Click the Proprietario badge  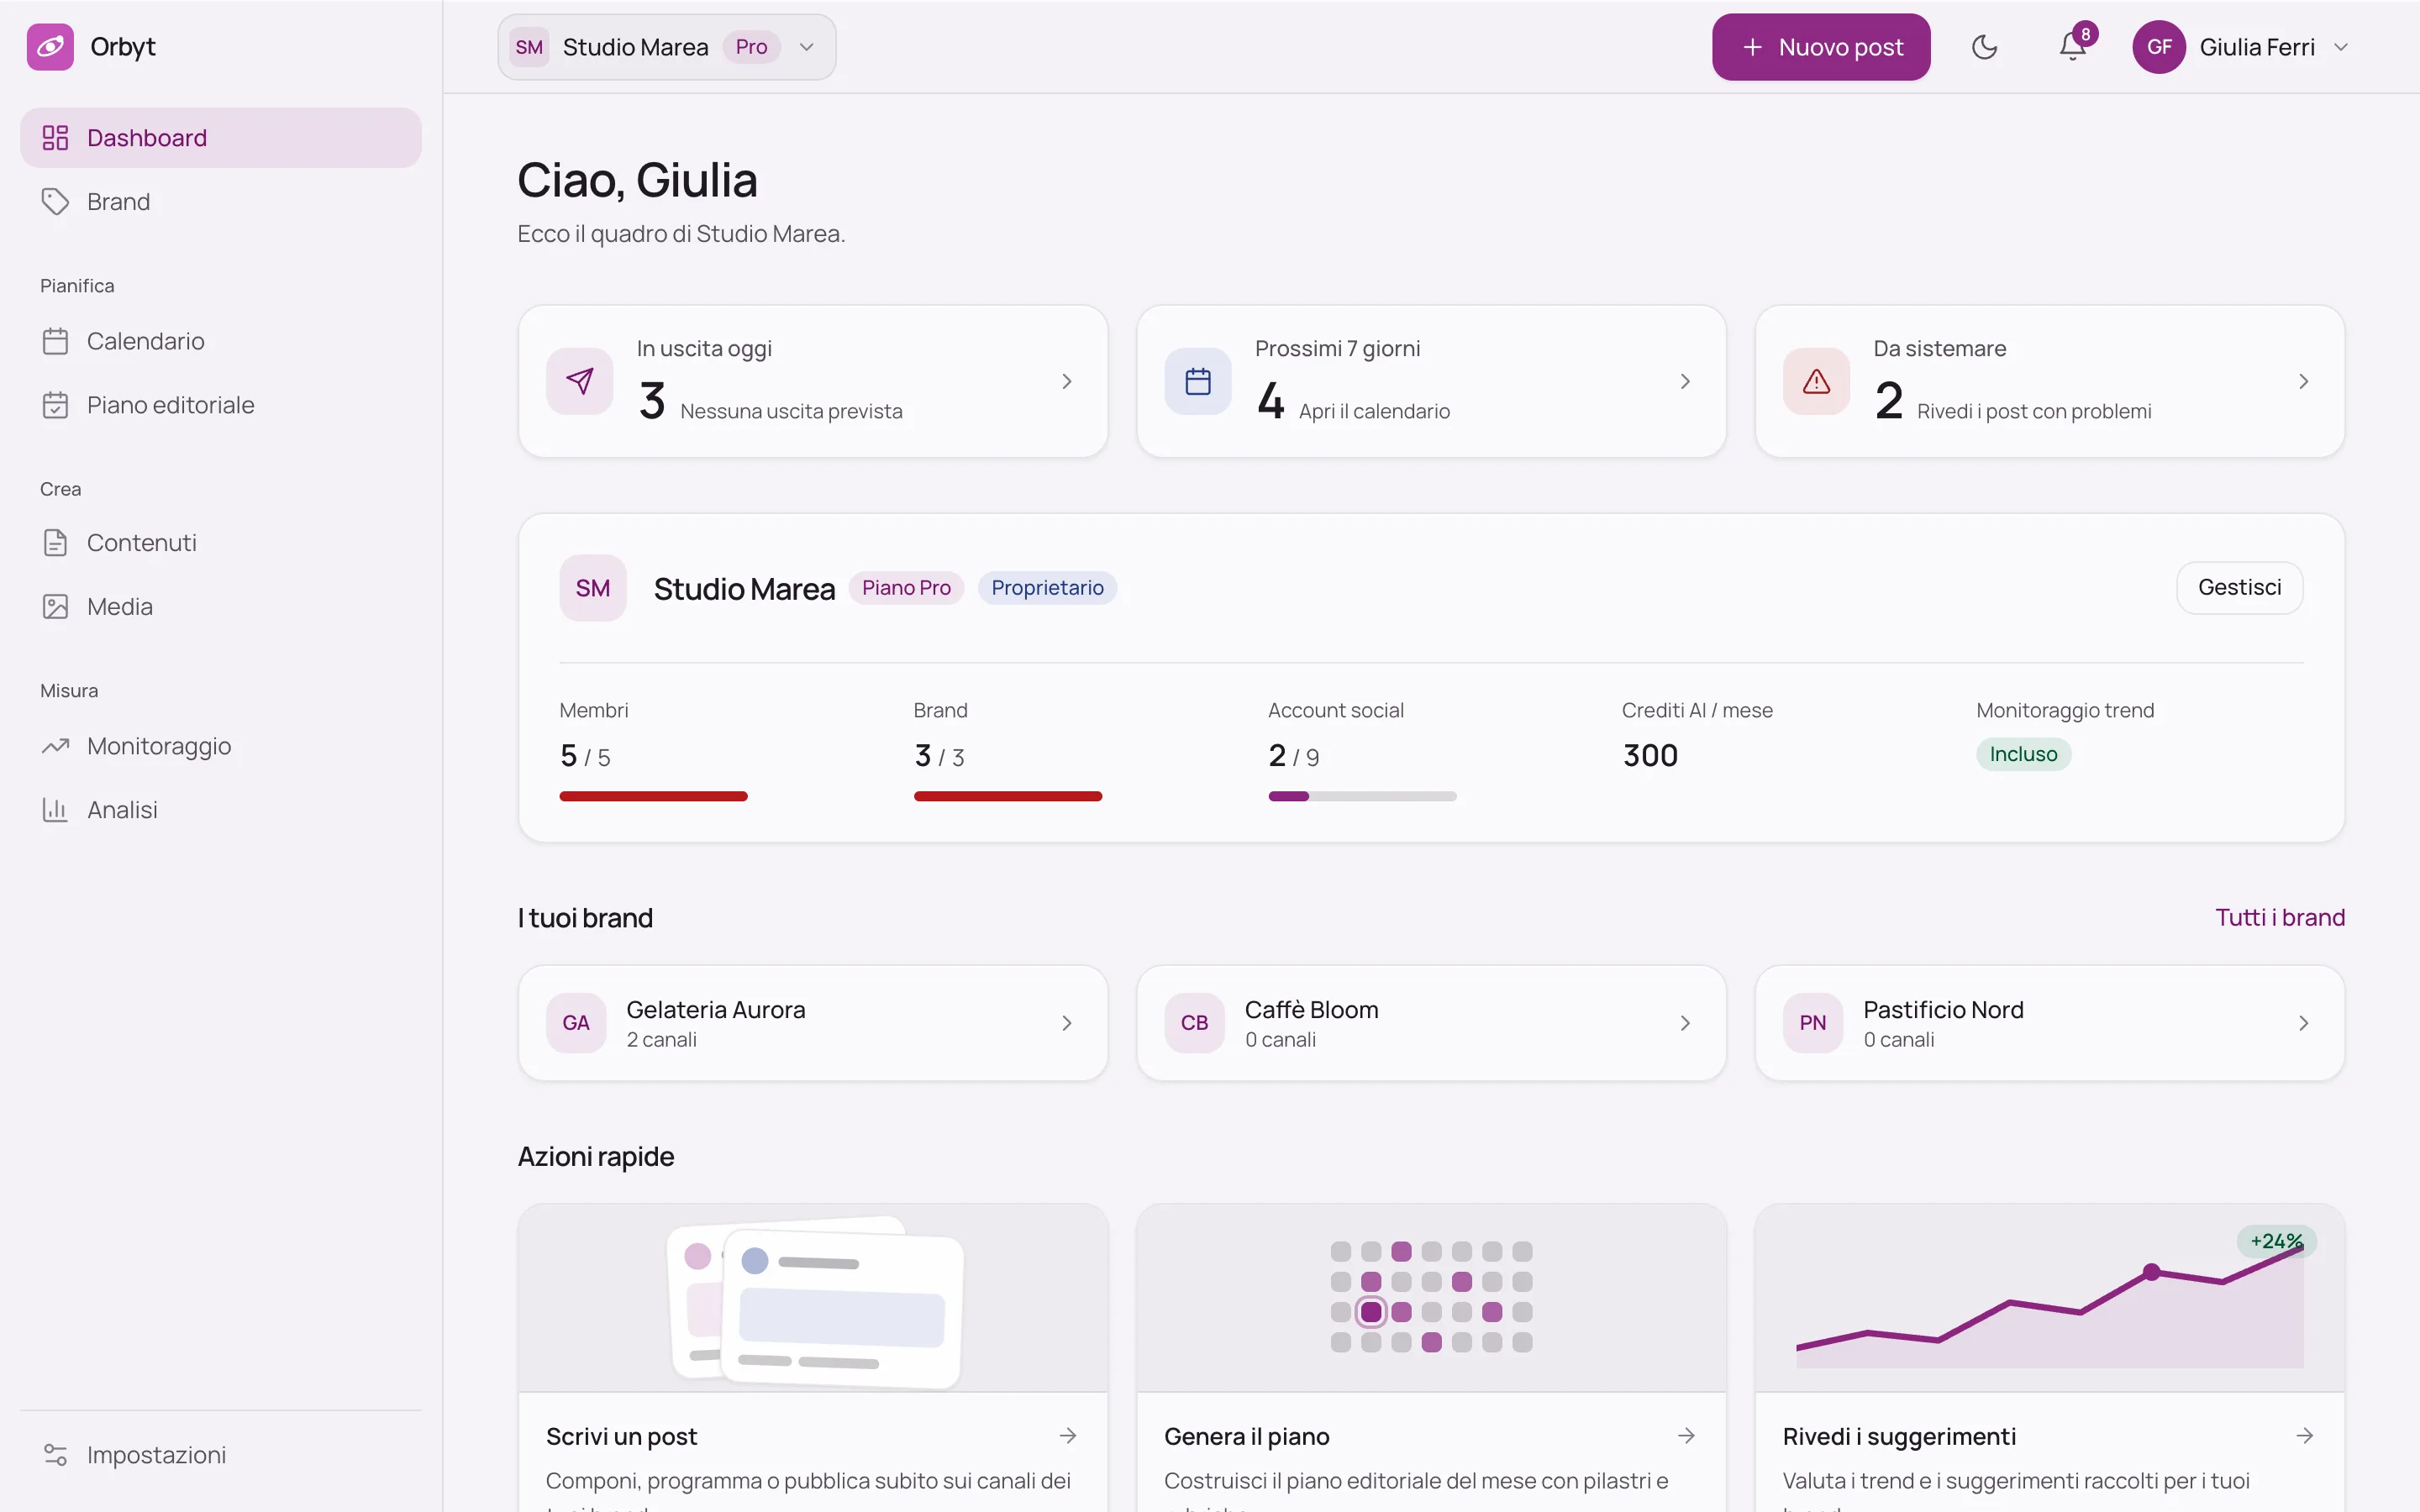tap(1047, 588)
